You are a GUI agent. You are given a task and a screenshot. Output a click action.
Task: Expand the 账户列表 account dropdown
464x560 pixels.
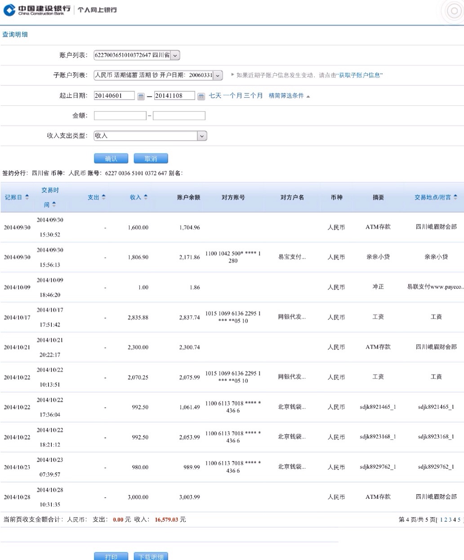(175, 55)
